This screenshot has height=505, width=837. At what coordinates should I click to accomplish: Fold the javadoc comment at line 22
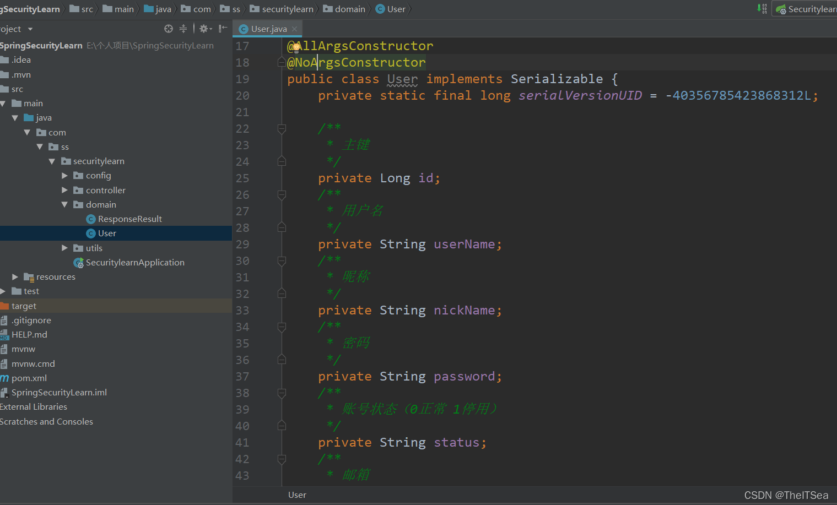tap(282, 129)
